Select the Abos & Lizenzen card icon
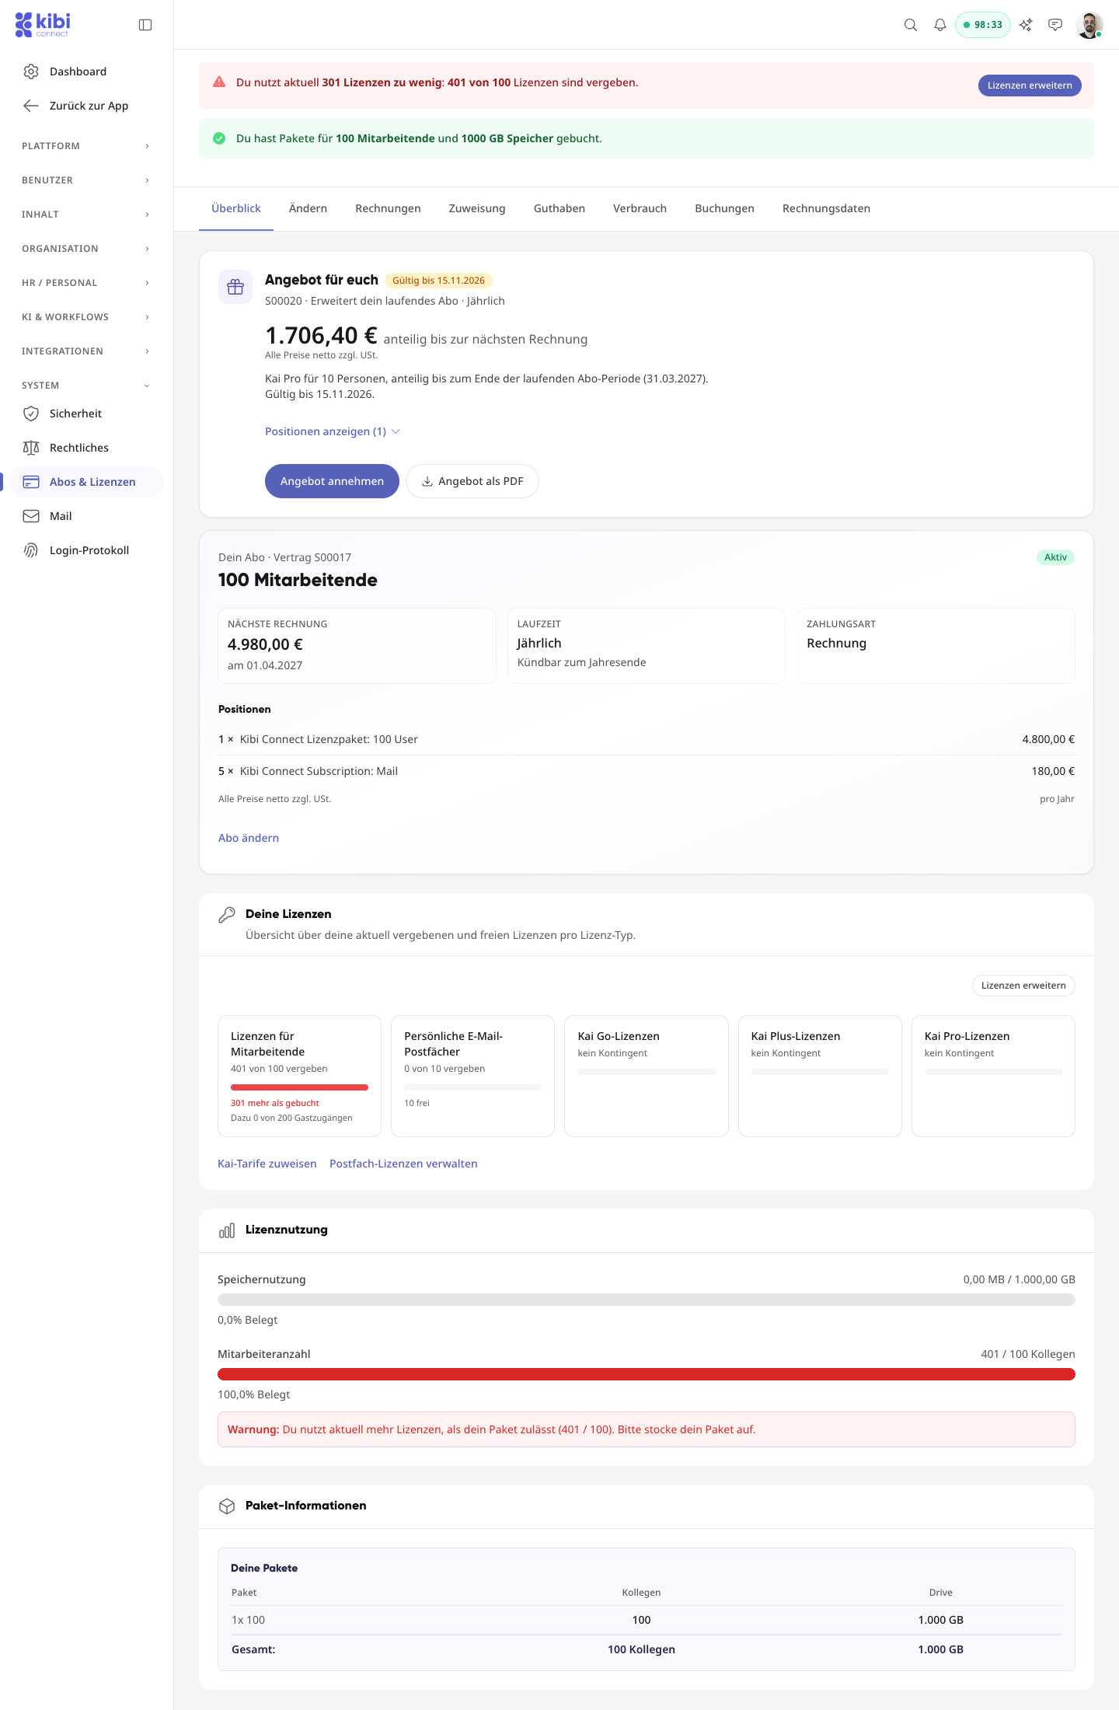1119x1710 pixels. coord(31,482)
